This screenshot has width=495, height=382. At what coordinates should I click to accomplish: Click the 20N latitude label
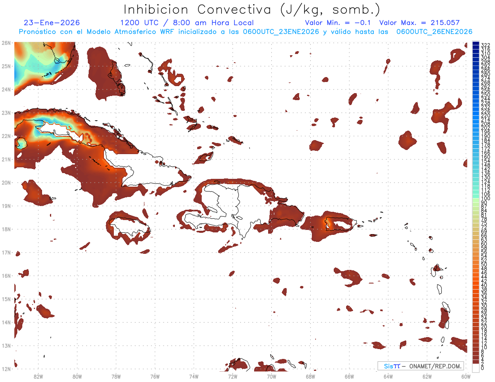pos(6,183)
